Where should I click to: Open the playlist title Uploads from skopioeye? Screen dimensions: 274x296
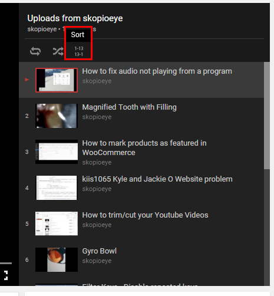[x=75, y=18]
